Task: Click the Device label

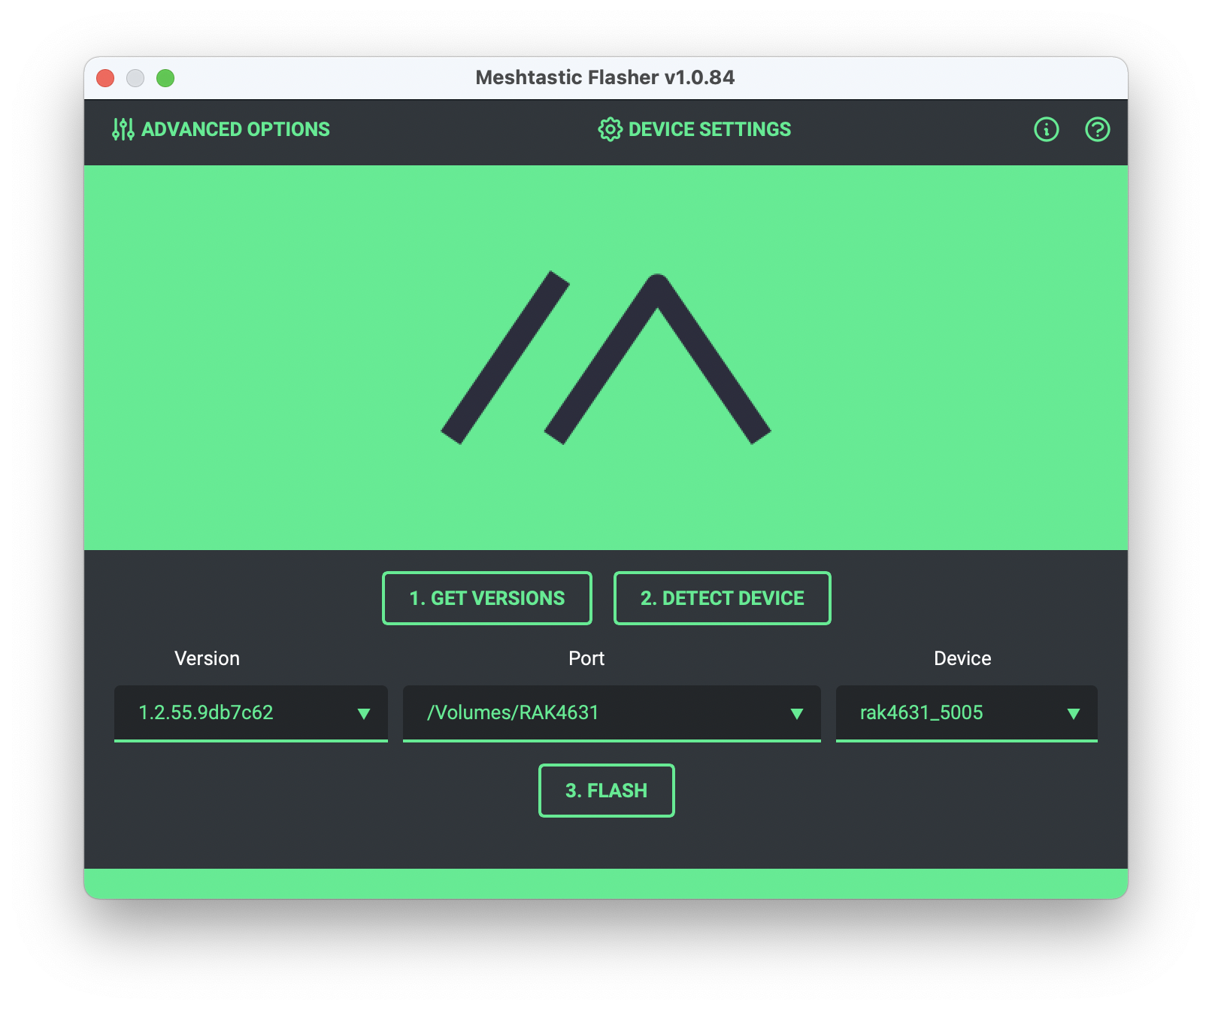Action: (962, 658)
